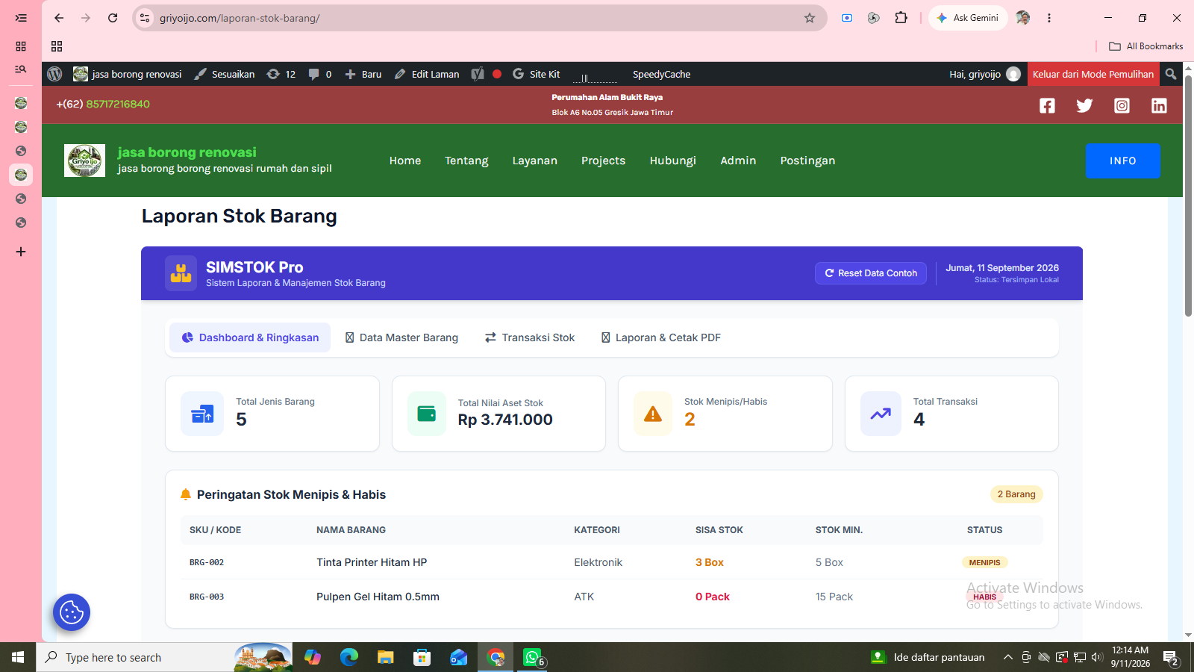Image resolution: width=1194 pixels, height=672 pixels.
Task: Open the Facebook social icon
Action: point(1047,105)
